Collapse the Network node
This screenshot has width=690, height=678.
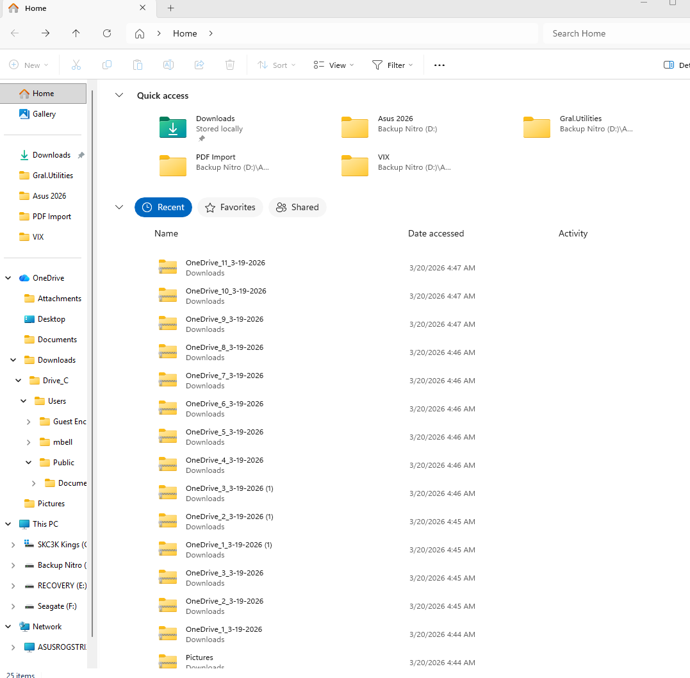(x=8, y=627)
